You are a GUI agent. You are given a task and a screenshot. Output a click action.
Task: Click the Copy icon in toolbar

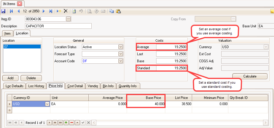click(112, 11)
